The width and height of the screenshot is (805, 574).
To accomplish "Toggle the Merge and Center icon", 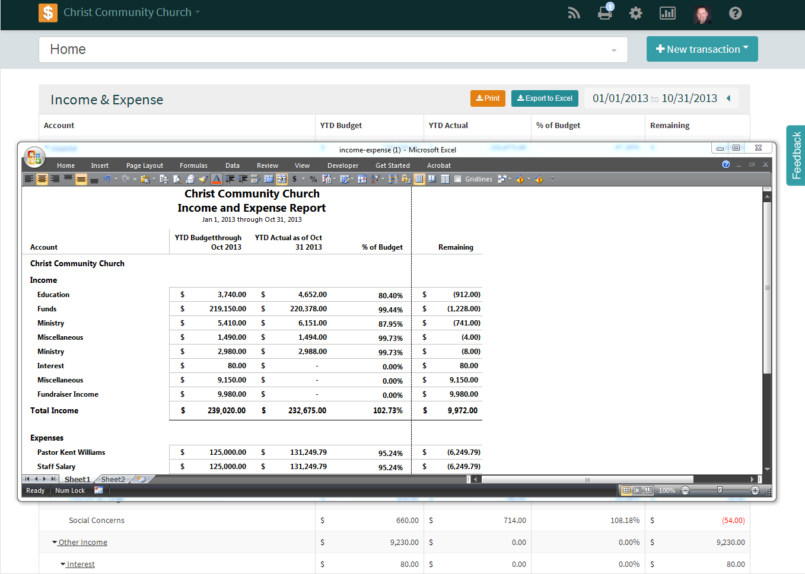I will [282, 179].
